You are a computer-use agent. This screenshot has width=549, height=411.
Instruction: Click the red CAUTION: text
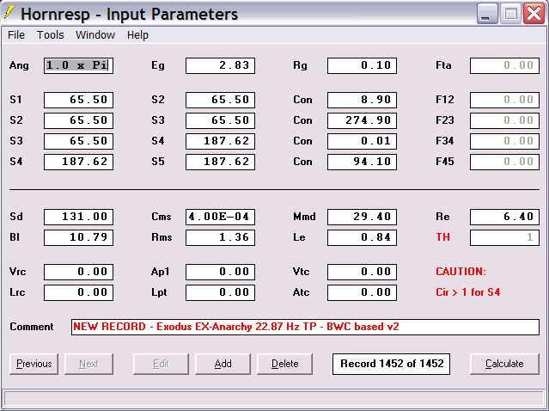pos(461,272)
